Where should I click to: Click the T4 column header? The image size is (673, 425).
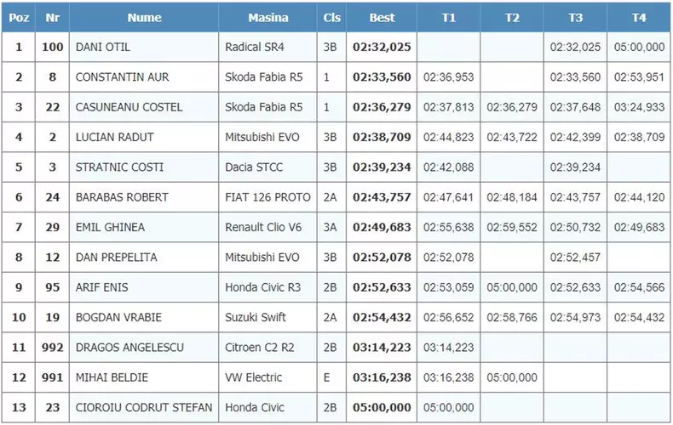pos(639,17)
